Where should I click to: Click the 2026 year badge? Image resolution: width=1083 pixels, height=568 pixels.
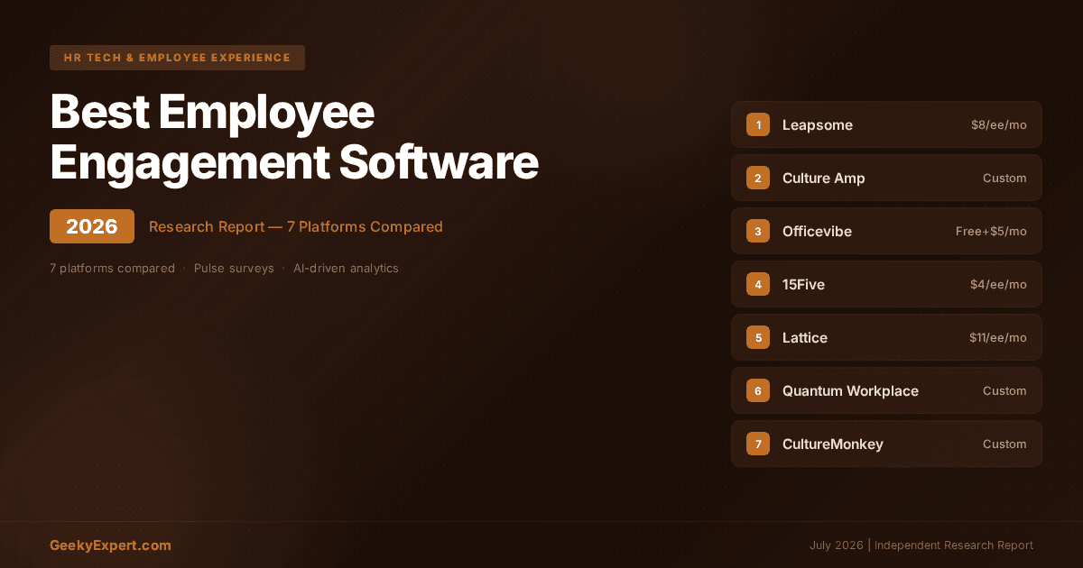tap(92, 226)
